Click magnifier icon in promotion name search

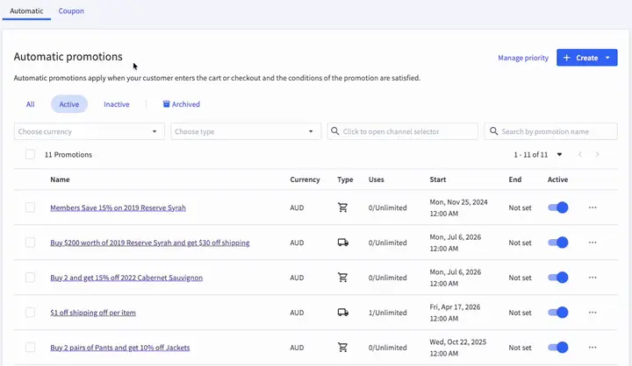[493, 131]
